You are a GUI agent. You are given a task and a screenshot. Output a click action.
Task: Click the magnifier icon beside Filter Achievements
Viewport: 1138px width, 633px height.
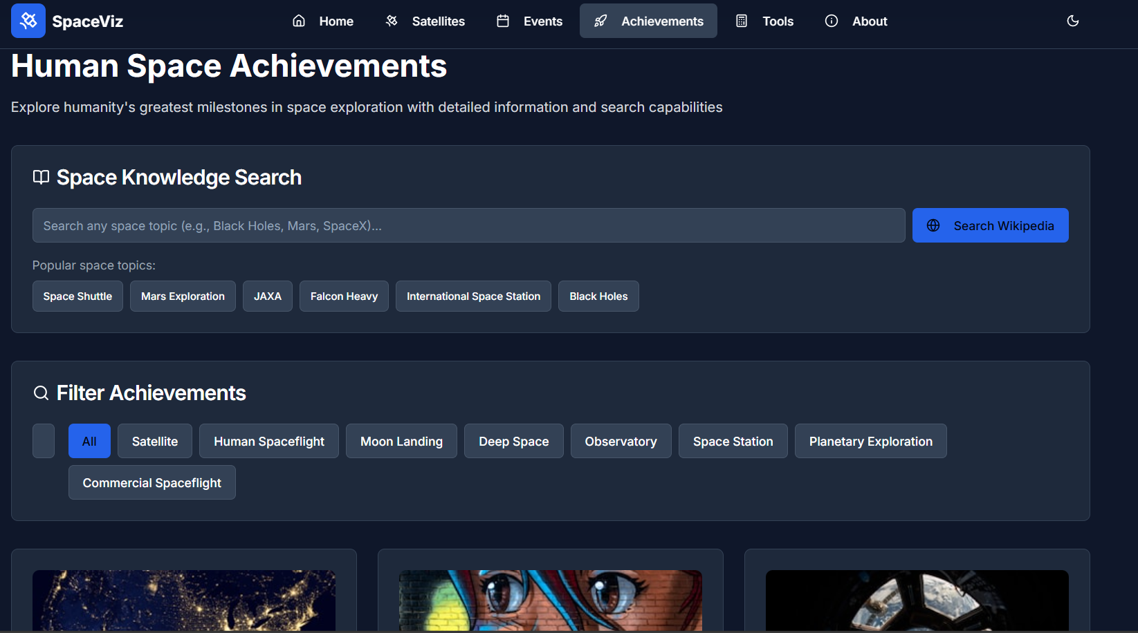[41, 393]
